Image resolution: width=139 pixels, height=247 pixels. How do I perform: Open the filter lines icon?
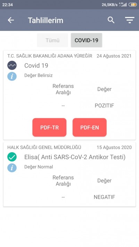(x=130, y=20)
